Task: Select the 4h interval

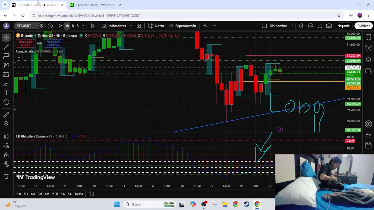Action: [x=67, y=26]
